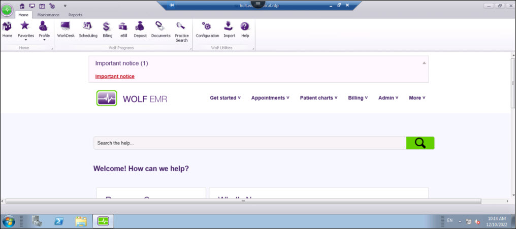516x229 pixels.
Task: Open the Import utility
Action: (x=230, y=29)
